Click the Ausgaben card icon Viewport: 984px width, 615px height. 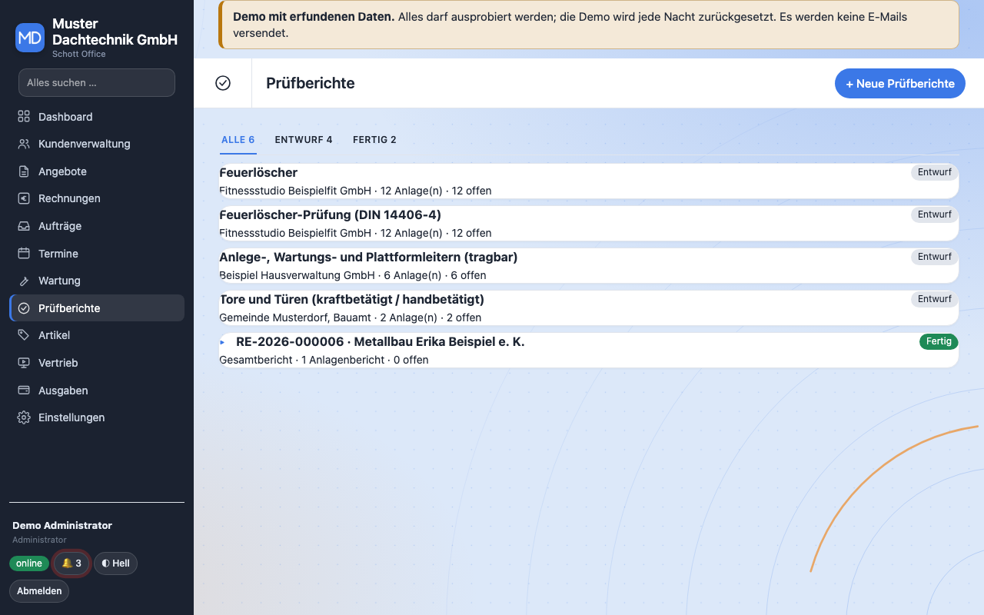click(x=24, y=391)
